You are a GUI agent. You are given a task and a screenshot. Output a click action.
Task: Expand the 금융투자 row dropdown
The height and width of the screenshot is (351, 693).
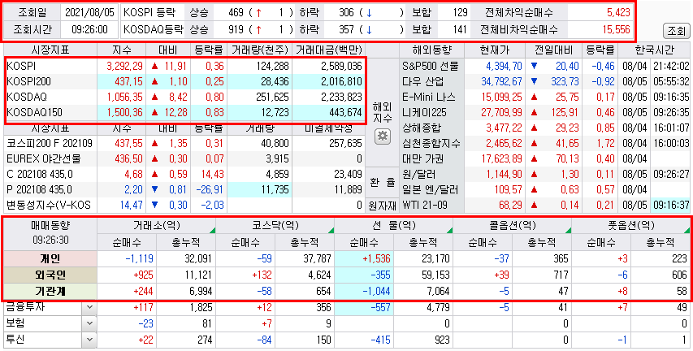pos(89,307)
